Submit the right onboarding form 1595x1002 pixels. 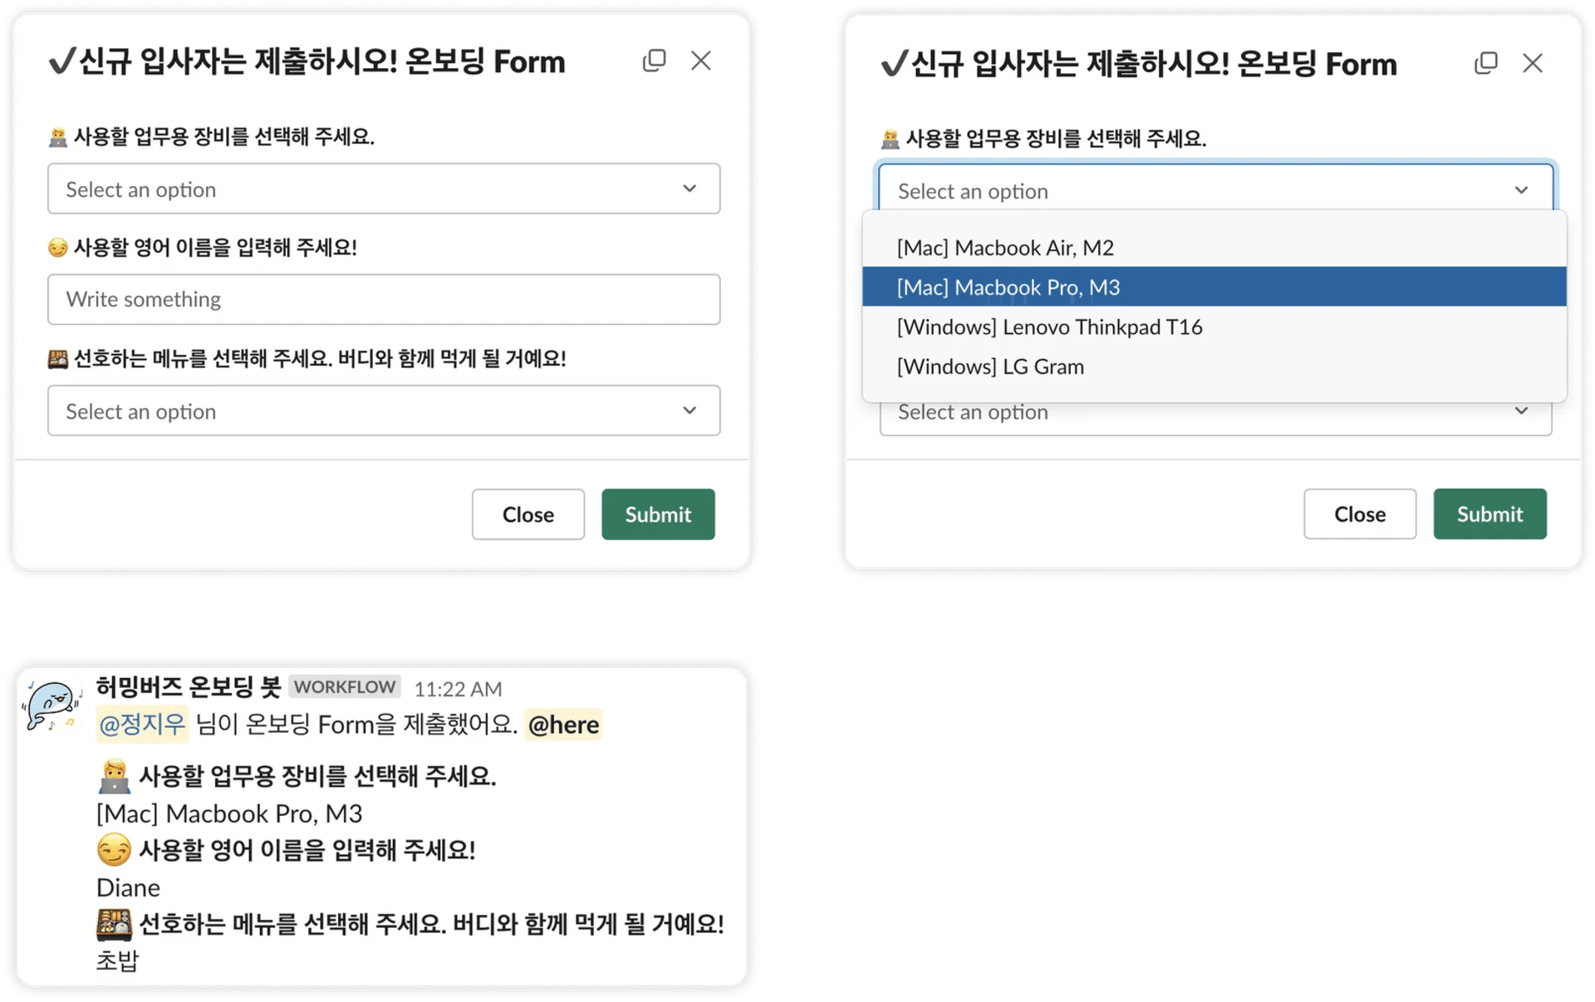(1489, 514)
